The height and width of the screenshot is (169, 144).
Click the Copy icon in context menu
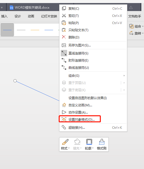pos(64,8)
